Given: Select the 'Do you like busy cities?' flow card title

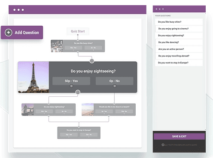Looking at the screenshot, I should point(83,43).
